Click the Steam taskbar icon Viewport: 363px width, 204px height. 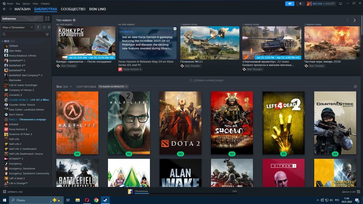105,200
